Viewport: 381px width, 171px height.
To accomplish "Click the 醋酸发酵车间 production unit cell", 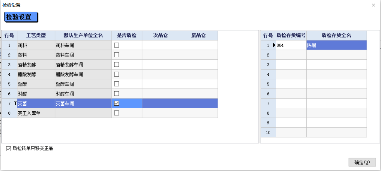I will click(83, 74).
